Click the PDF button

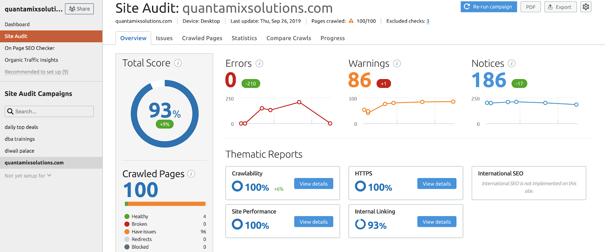pyautogui.click(x=531, y=7)
